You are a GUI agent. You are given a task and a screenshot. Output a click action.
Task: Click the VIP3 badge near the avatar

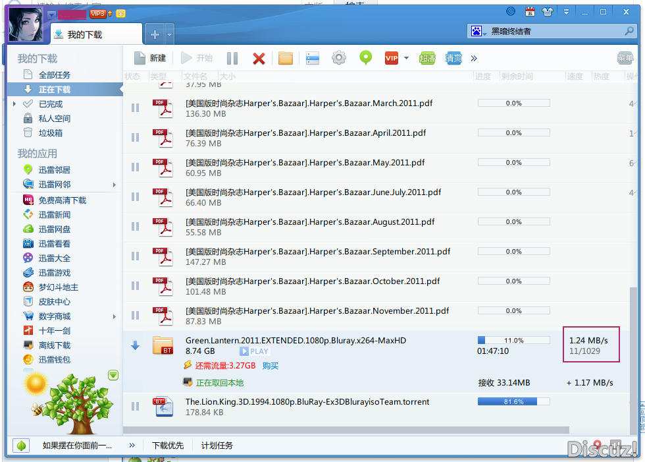point(98,14)
